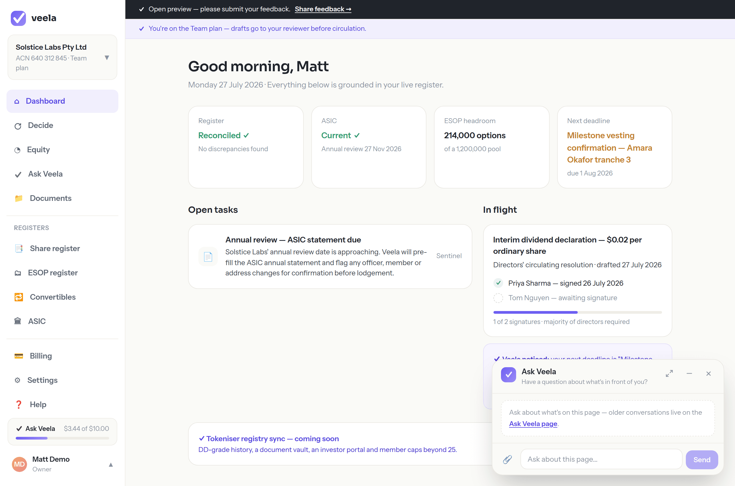The image size is (735, 486).
Task: Click the '$3.44 of $10.00' usage text
Action: pyautogui.click(x=86, y=429)
